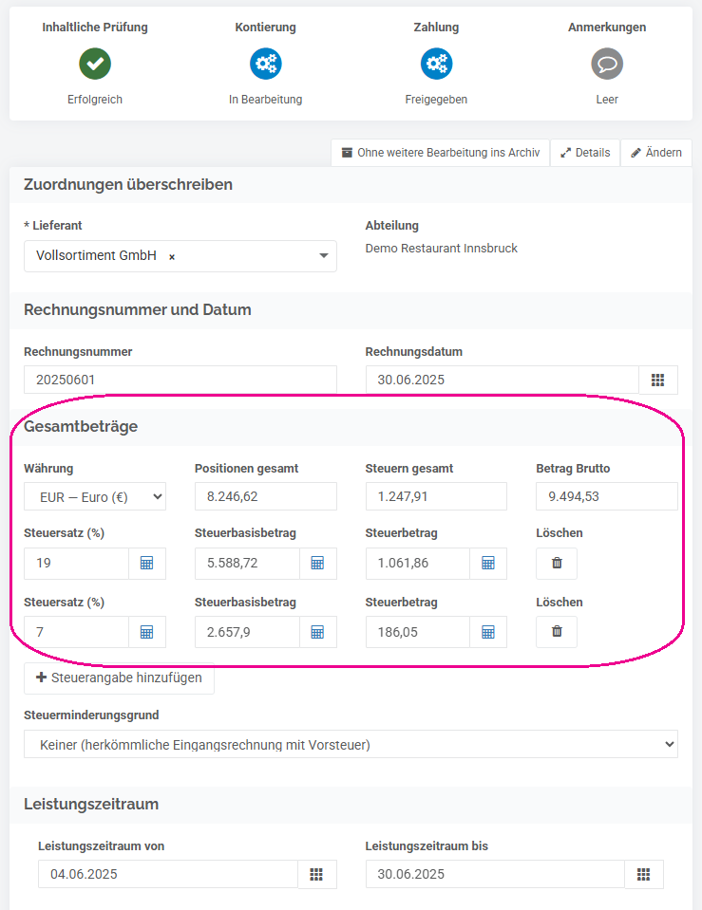Open calendar picker for Leistungszeitraum bis
Viewport: 702px width, 910px height.
point(644,875)
